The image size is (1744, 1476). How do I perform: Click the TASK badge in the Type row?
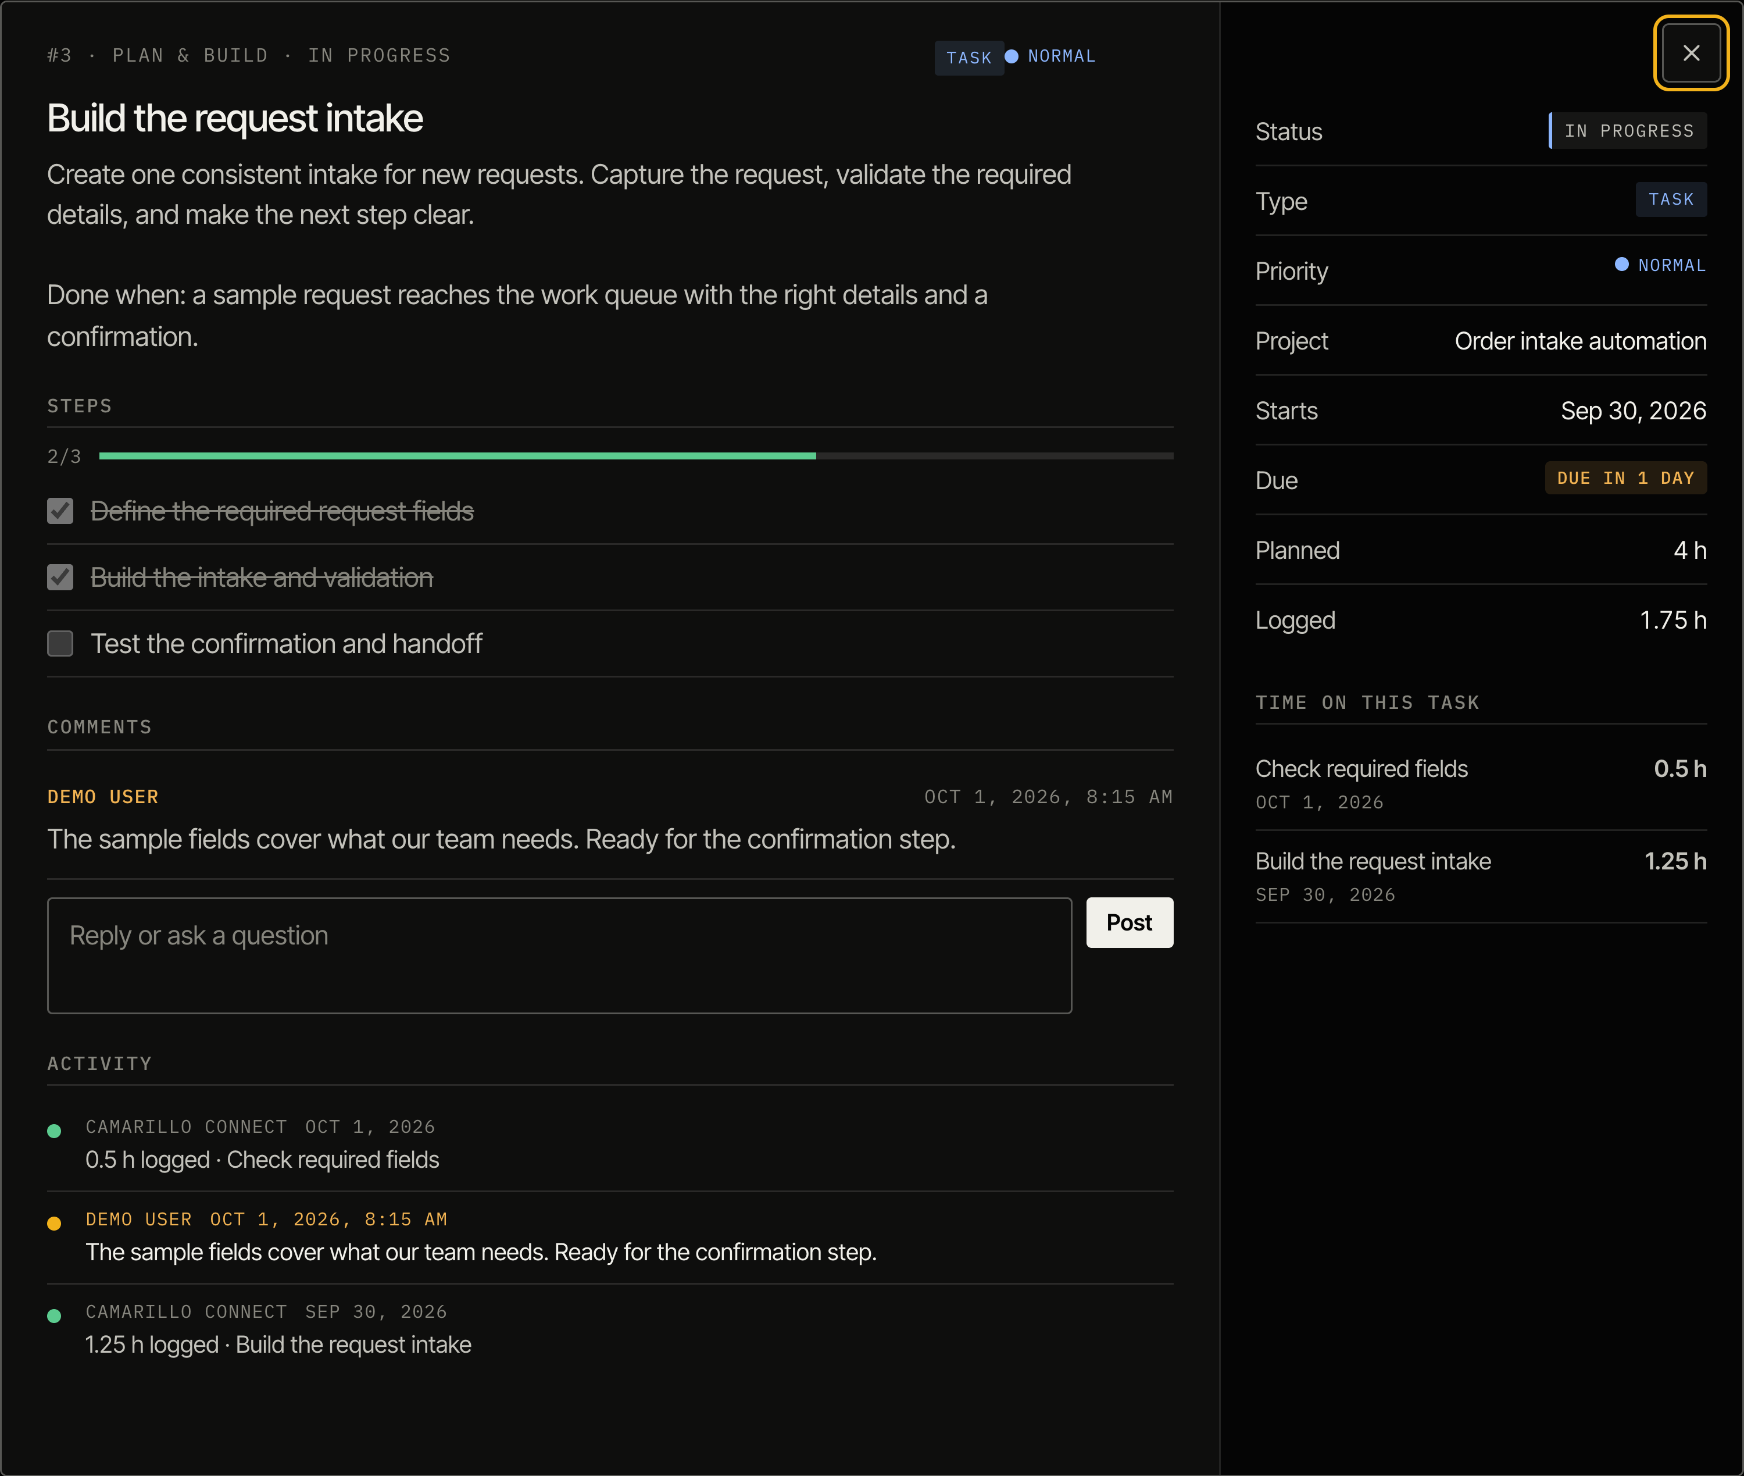point(1670,200)
